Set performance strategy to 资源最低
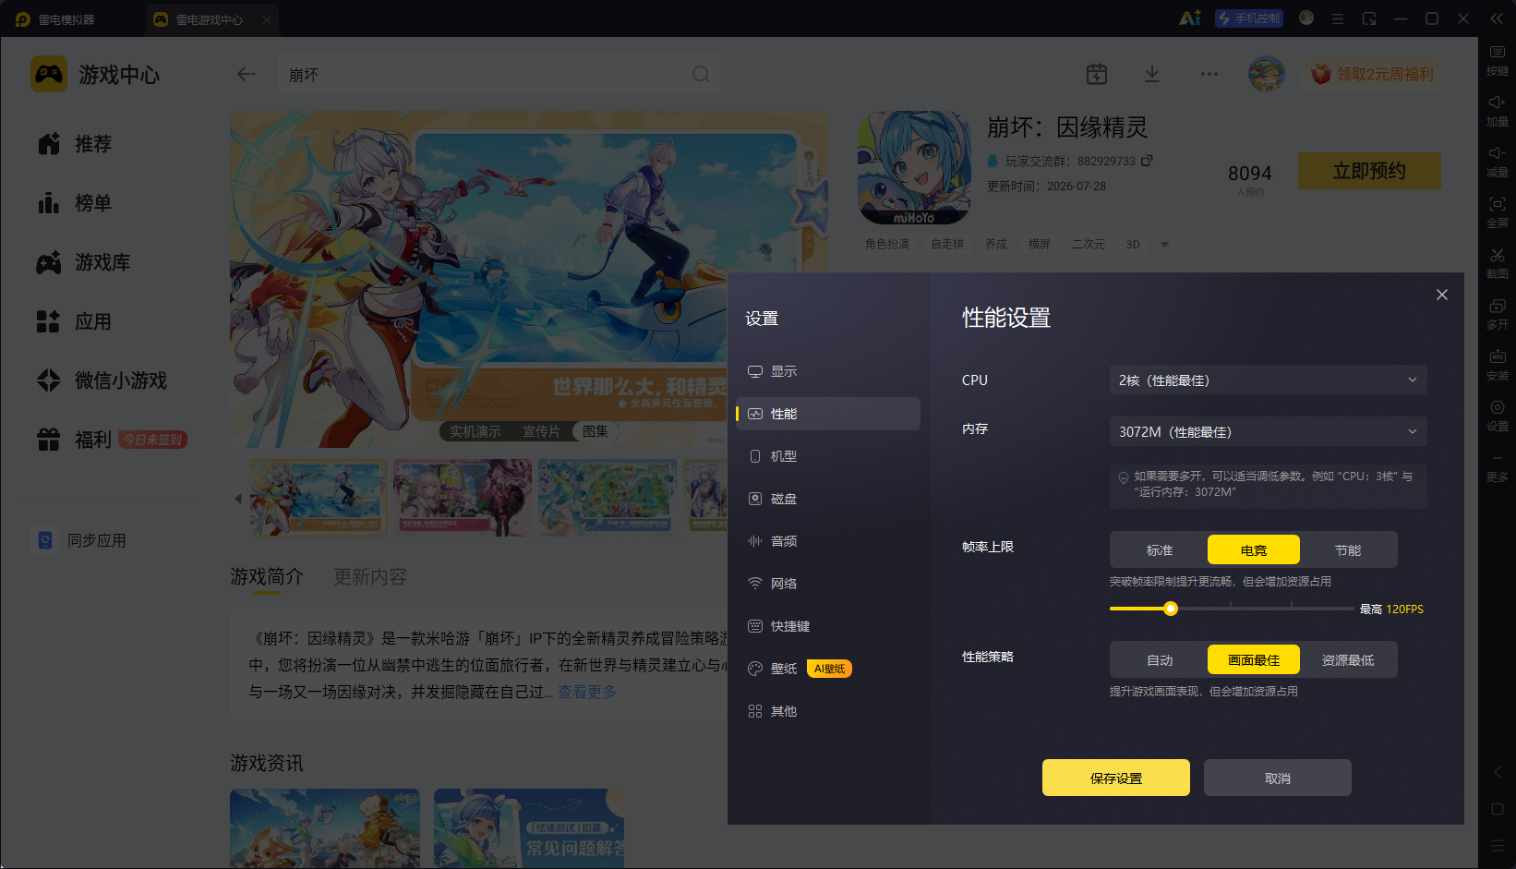 click(1348, 660)
